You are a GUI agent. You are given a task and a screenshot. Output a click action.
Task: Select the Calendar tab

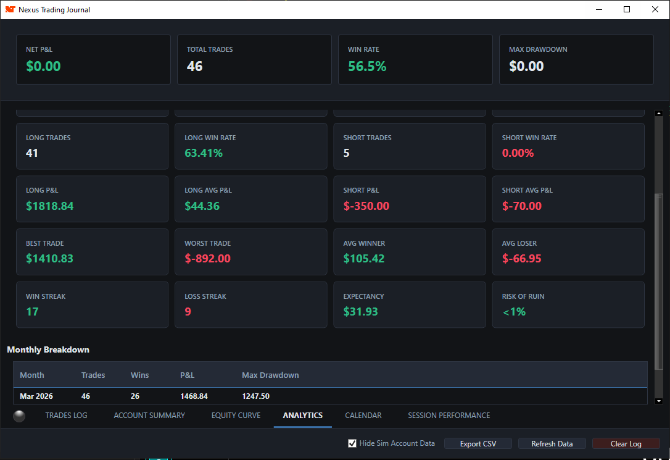click(363, 415)
